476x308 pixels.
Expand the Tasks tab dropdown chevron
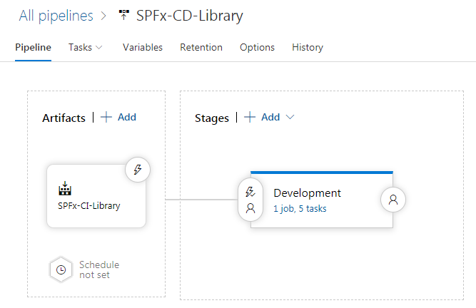tap(99, 47)
